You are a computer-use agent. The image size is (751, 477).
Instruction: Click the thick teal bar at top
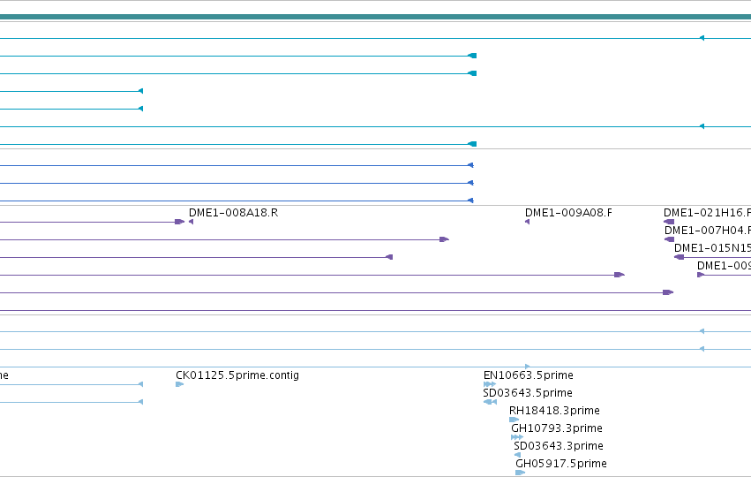coord(376,17)
